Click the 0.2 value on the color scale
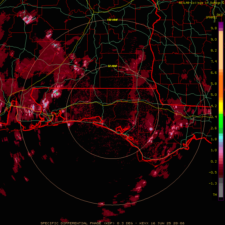 coord(214,161)
